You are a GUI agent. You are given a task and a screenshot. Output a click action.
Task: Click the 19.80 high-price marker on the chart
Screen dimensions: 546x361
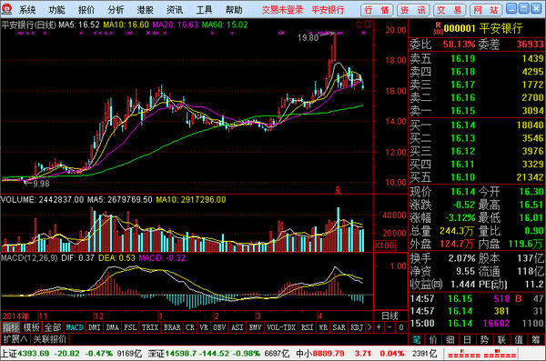pos(308,37)
